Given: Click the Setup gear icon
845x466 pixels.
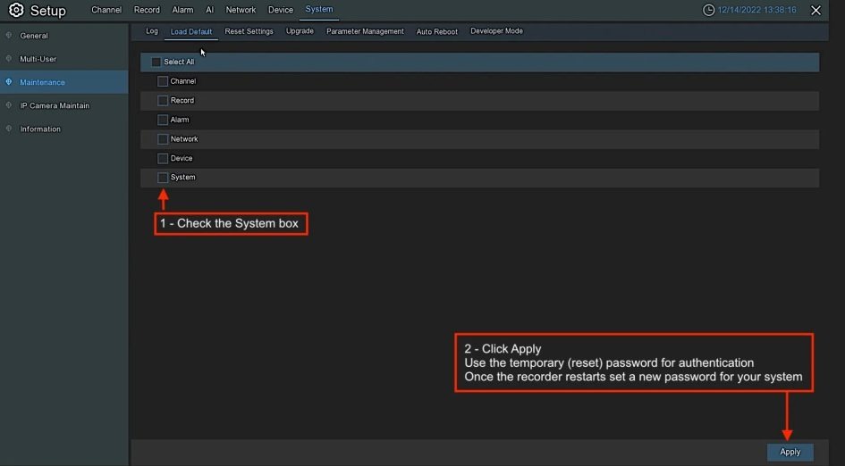Looking at the screenshot, I should 16,11.
